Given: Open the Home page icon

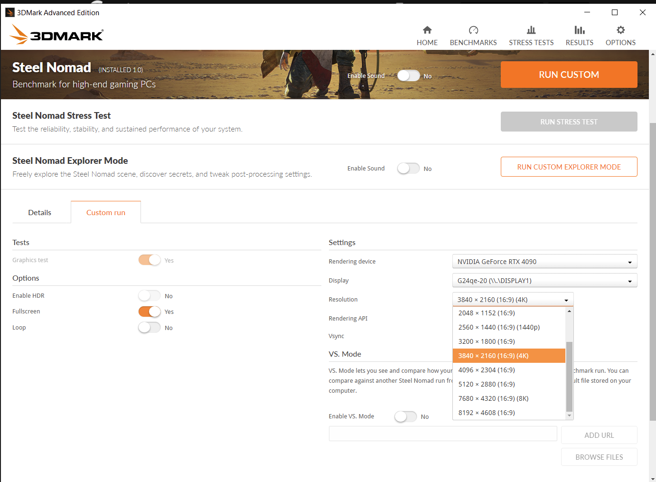Looking at the screenshot, I should coord(427,30).
